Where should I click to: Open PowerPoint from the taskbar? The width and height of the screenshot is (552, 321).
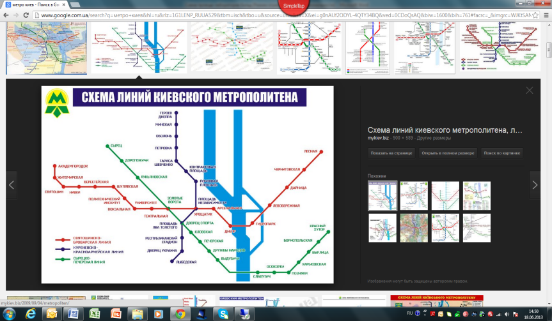pos(116,313)
